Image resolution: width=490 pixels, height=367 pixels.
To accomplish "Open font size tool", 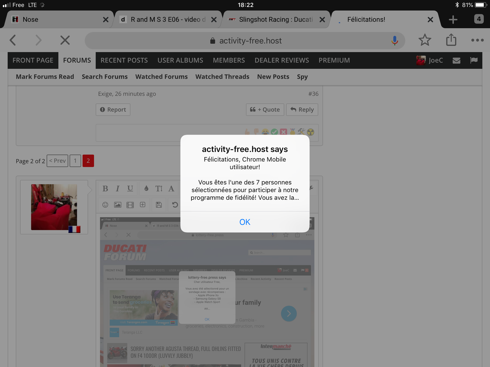I will [159, 188].
